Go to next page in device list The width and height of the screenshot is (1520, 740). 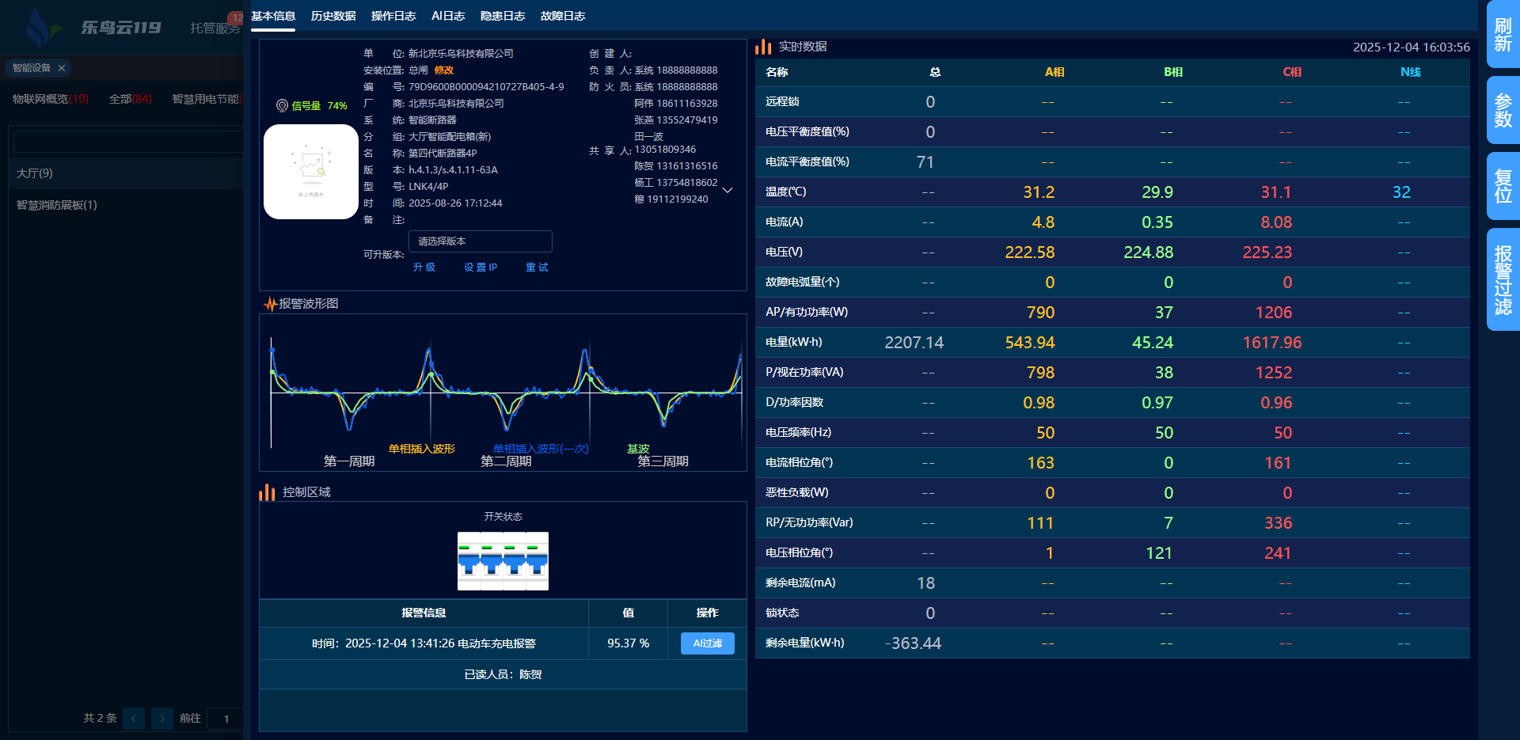click(162, 718)
